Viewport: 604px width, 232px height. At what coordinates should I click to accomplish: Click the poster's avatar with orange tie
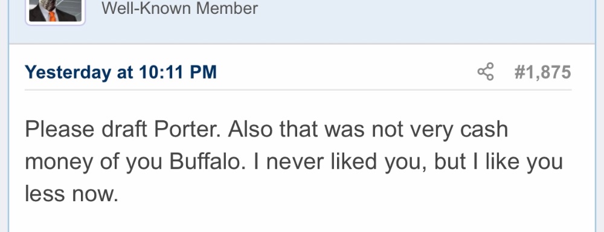[55, 11]
